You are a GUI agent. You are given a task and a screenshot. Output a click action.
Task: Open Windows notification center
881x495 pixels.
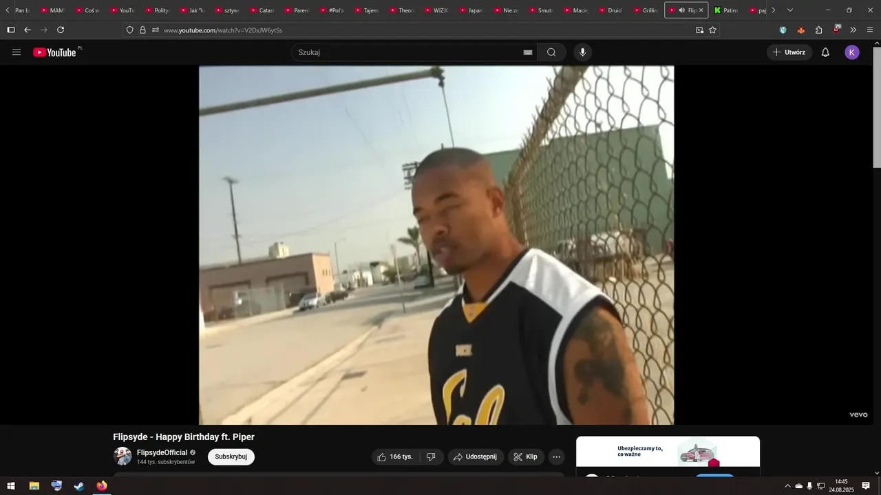[x=866, y=486]
